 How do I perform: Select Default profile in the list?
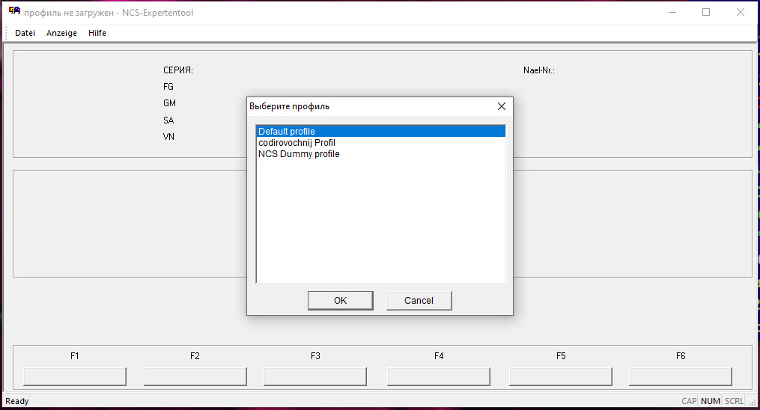click(x=287, y=132)
